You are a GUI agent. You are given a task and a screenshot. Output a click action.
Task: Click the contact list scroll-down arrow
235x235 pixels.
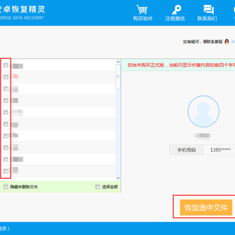(x=118, y=178)
